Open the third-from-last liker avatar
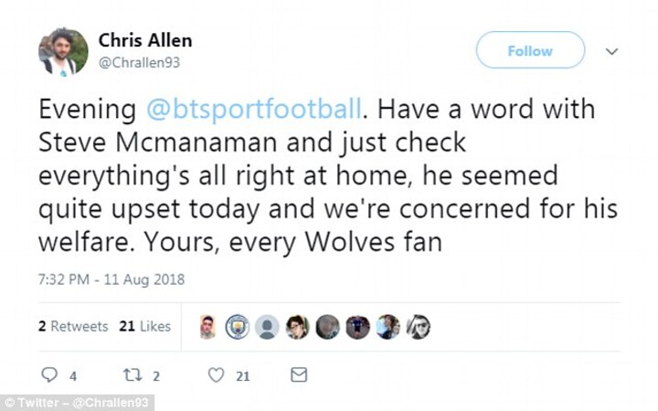Viewport: 658px width, 411px height. (357, 327)
